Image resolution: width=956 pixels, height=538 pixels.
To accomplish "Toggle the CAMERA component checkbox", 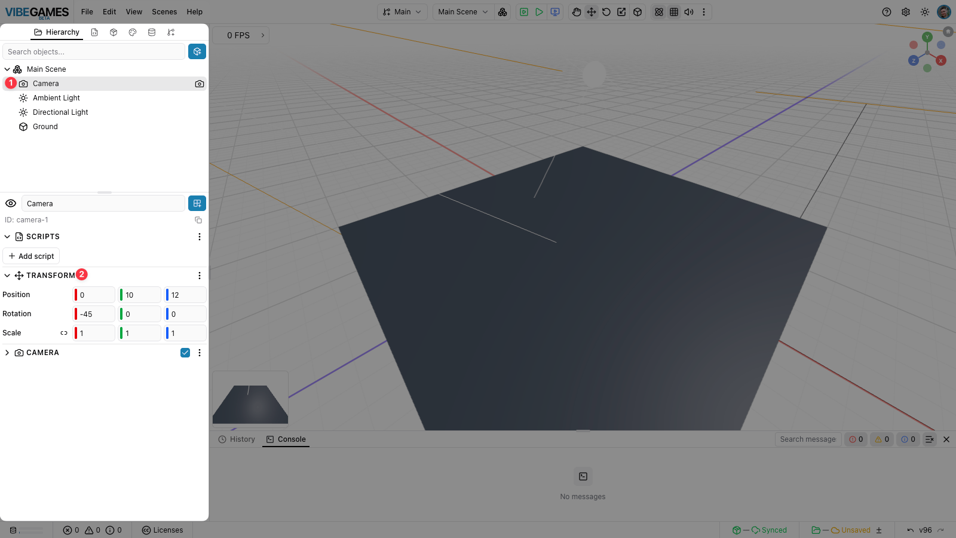I will (185, 353).
